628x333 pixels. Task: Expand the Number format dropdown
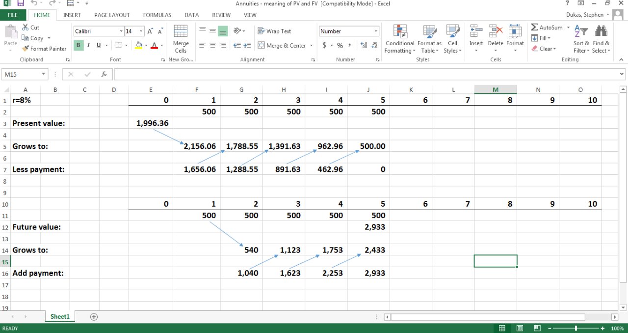(376, 31)
